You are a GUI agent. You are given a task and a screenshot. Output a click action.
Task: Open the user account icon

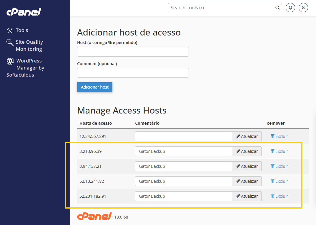303,8
